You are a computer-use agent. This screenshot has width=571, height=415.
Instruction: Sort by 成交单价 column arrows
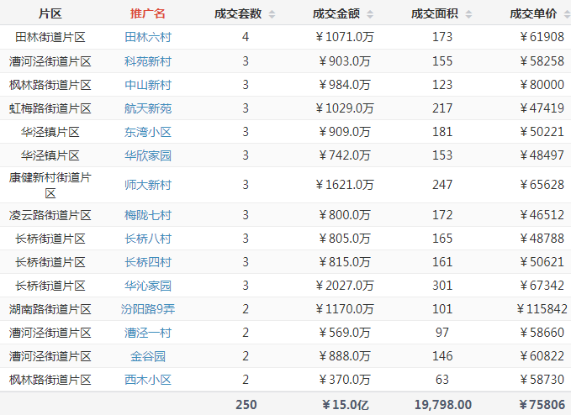567,14
